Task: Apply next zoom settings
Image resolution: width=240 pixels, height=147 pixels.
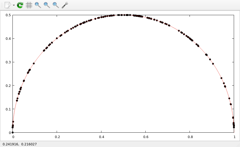Action: tap(47, 5)
